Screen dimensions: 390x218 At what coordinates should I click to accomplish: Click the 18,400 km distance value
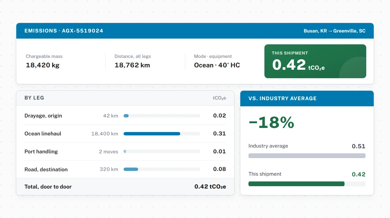(x=105, y=134)
